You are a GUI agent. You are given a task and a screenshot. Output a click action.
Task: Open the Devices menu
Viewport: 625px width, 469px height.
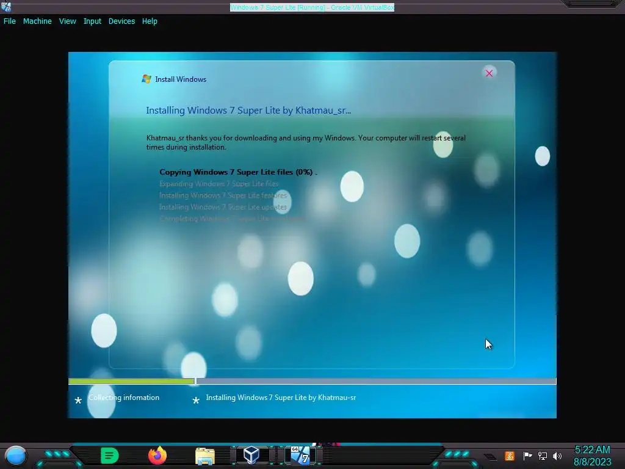pyautogui.click(x=121, y=21)
